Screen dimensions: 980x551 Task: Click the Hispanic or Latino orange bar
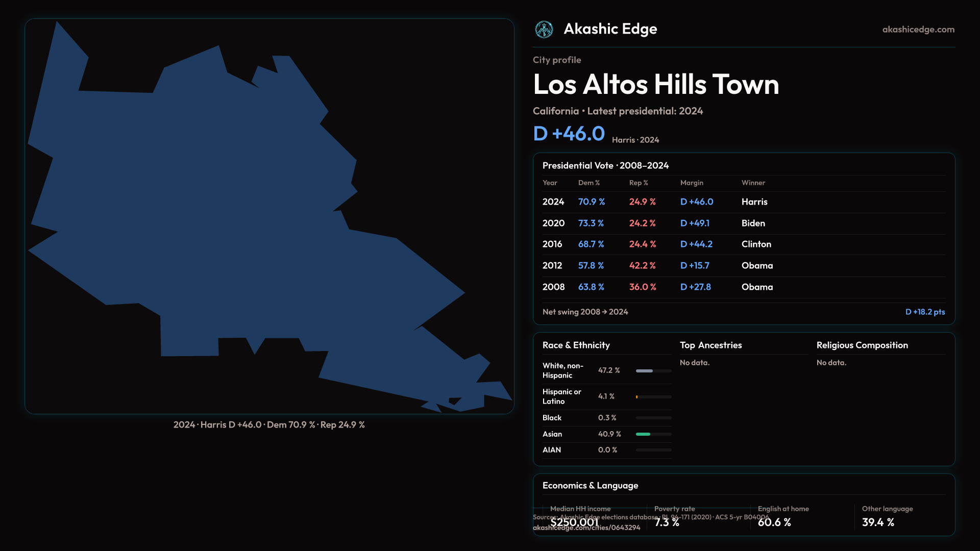pos(637,397)
